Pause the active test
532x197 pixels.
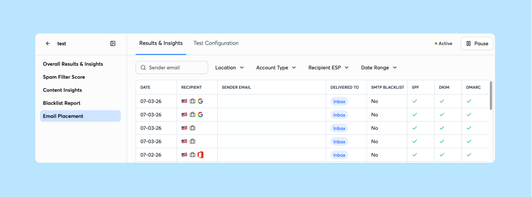click(477, 44)
